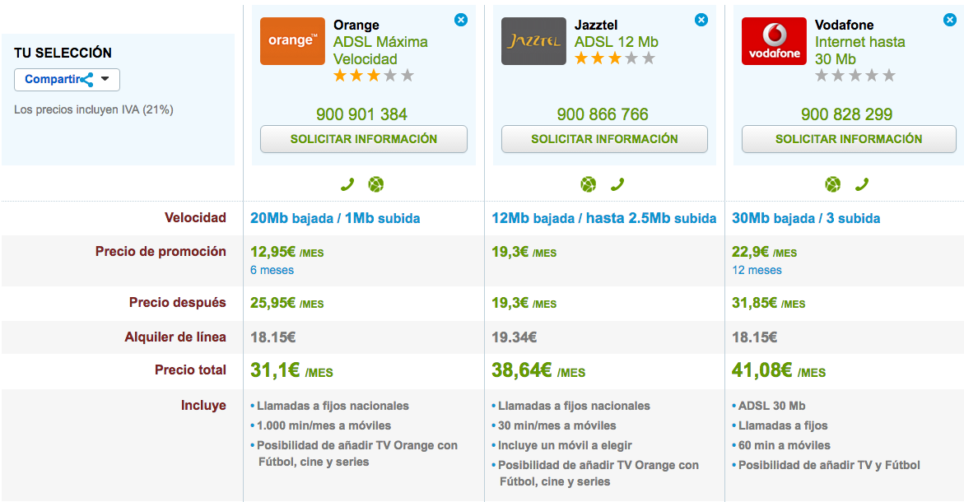
Task: Request information for Jazztel ADSL 12 Mb
Action: (604, 139)
